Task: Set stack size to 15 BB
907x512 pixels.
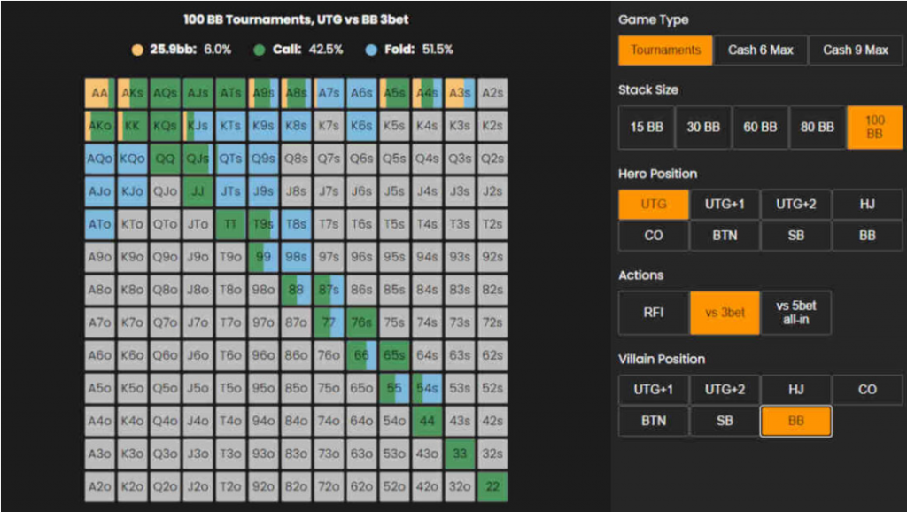Action: click(x=647, y=128)
